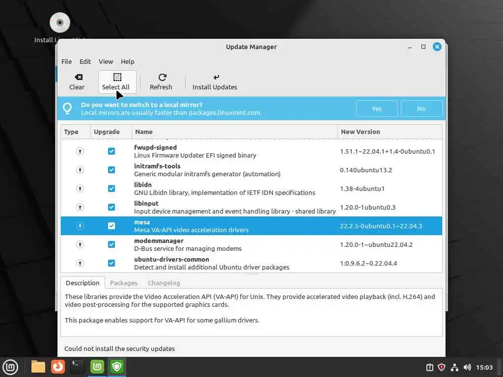Screen dimensions: 503x377
Task: Click the lightbulb icon in the mirror banner
Action: tap(67, 108)
